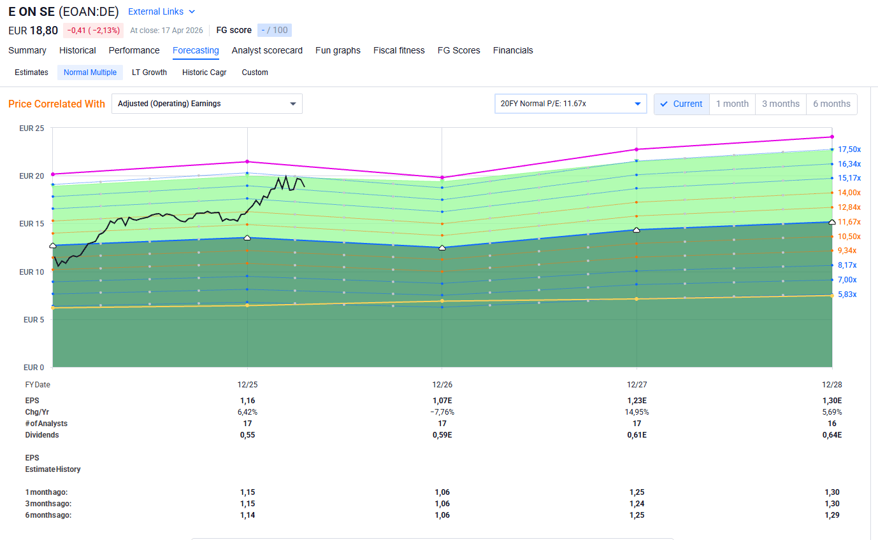The height and width of the screenshot is (540, 878).
Task: Open the Analyst scorecard tab
Action: 267,50
